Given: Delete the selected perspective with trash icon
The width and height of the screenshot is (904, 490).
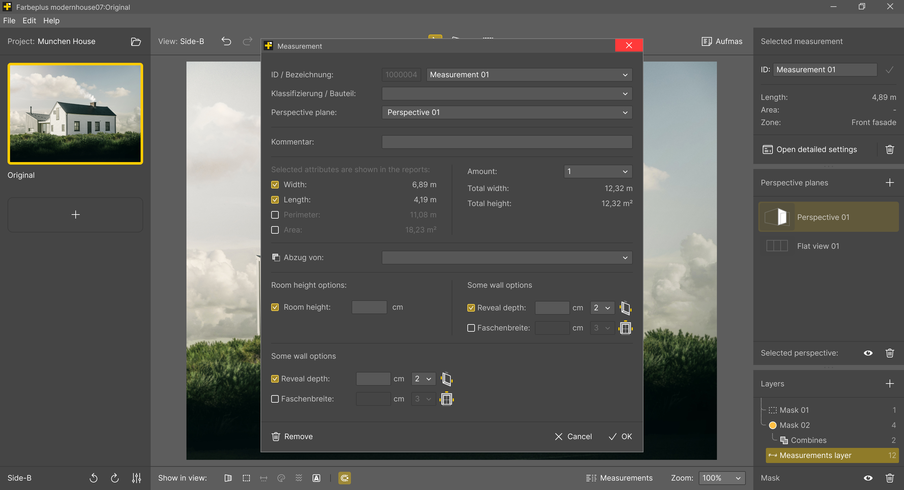Looking at the screenshot, I should (x=889, y=353).
